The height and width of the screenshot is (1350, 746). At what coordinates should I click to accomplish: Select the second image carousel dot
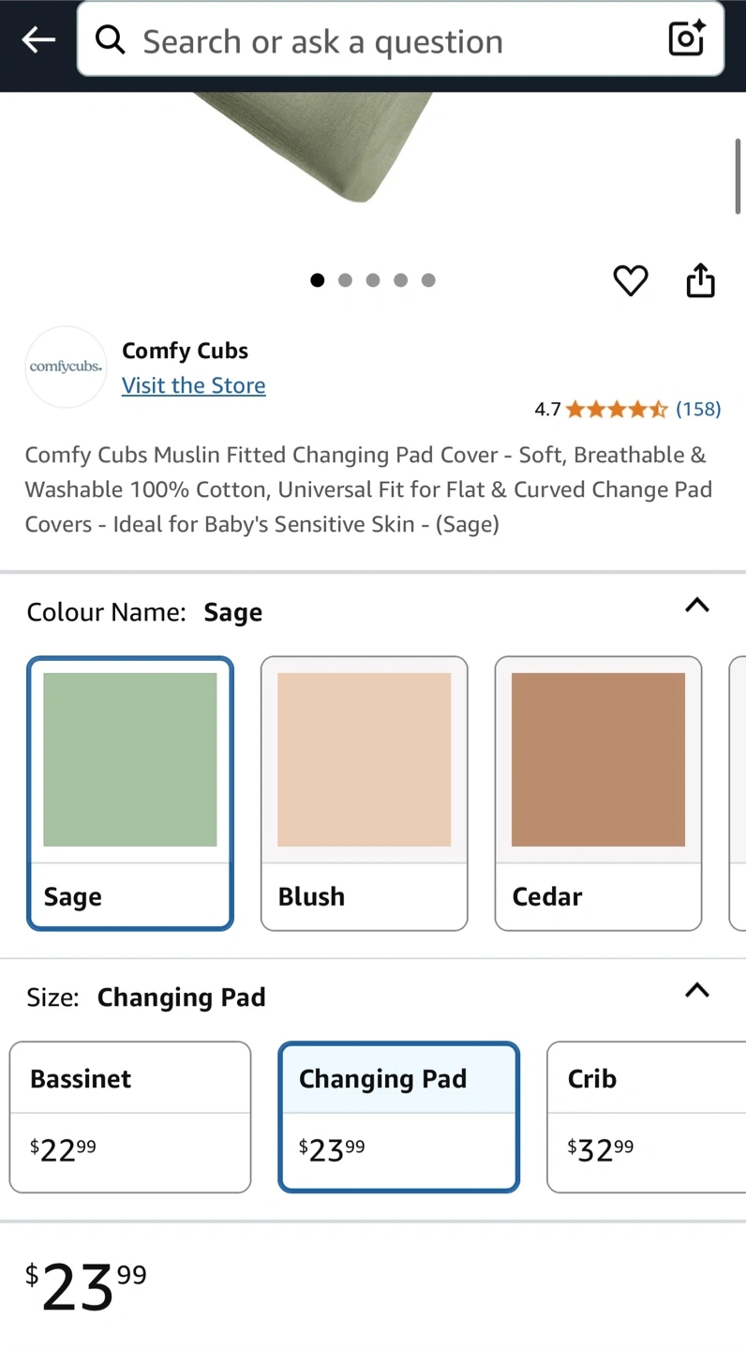(345, 280)
